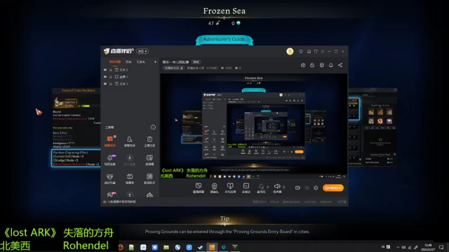
Task: Open the orange danmaku helper tool
Action: [110, 142]
